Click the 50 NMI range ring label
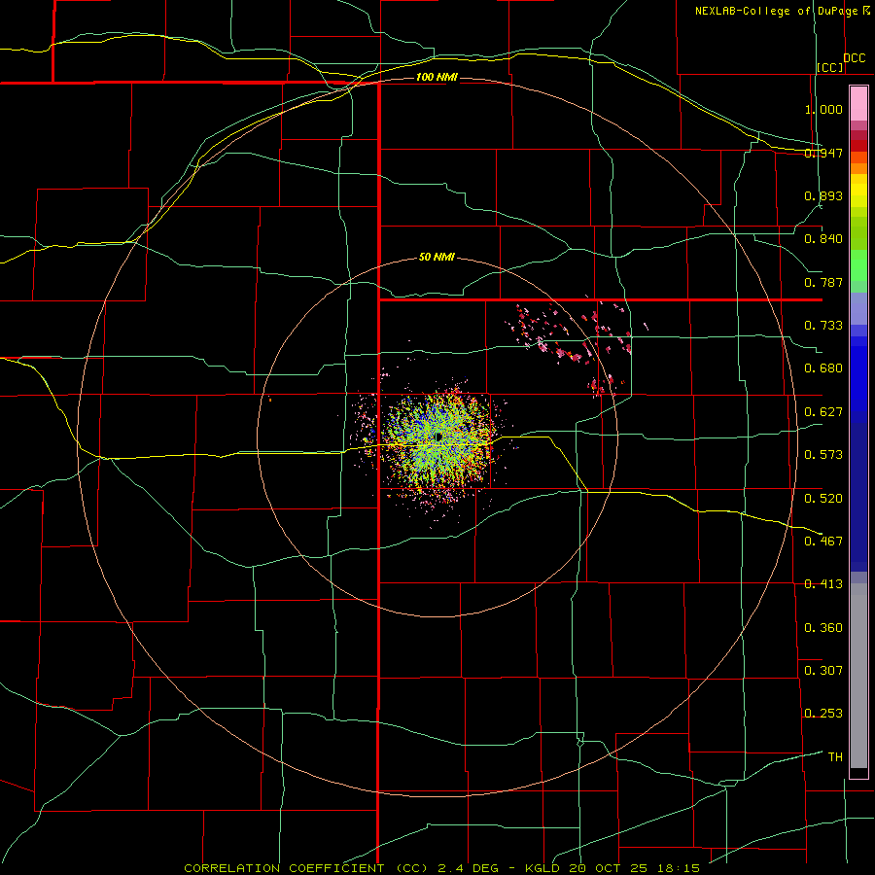 (x=437, y=258)
